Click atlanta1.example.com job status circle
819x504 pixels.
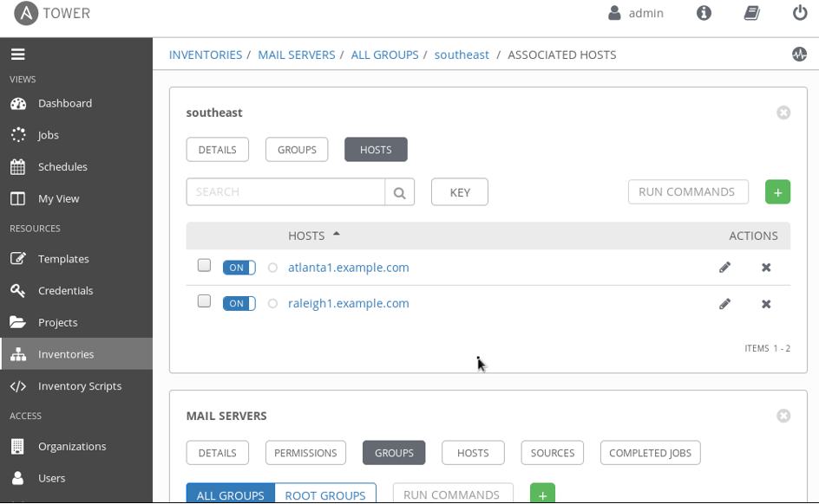272,268
